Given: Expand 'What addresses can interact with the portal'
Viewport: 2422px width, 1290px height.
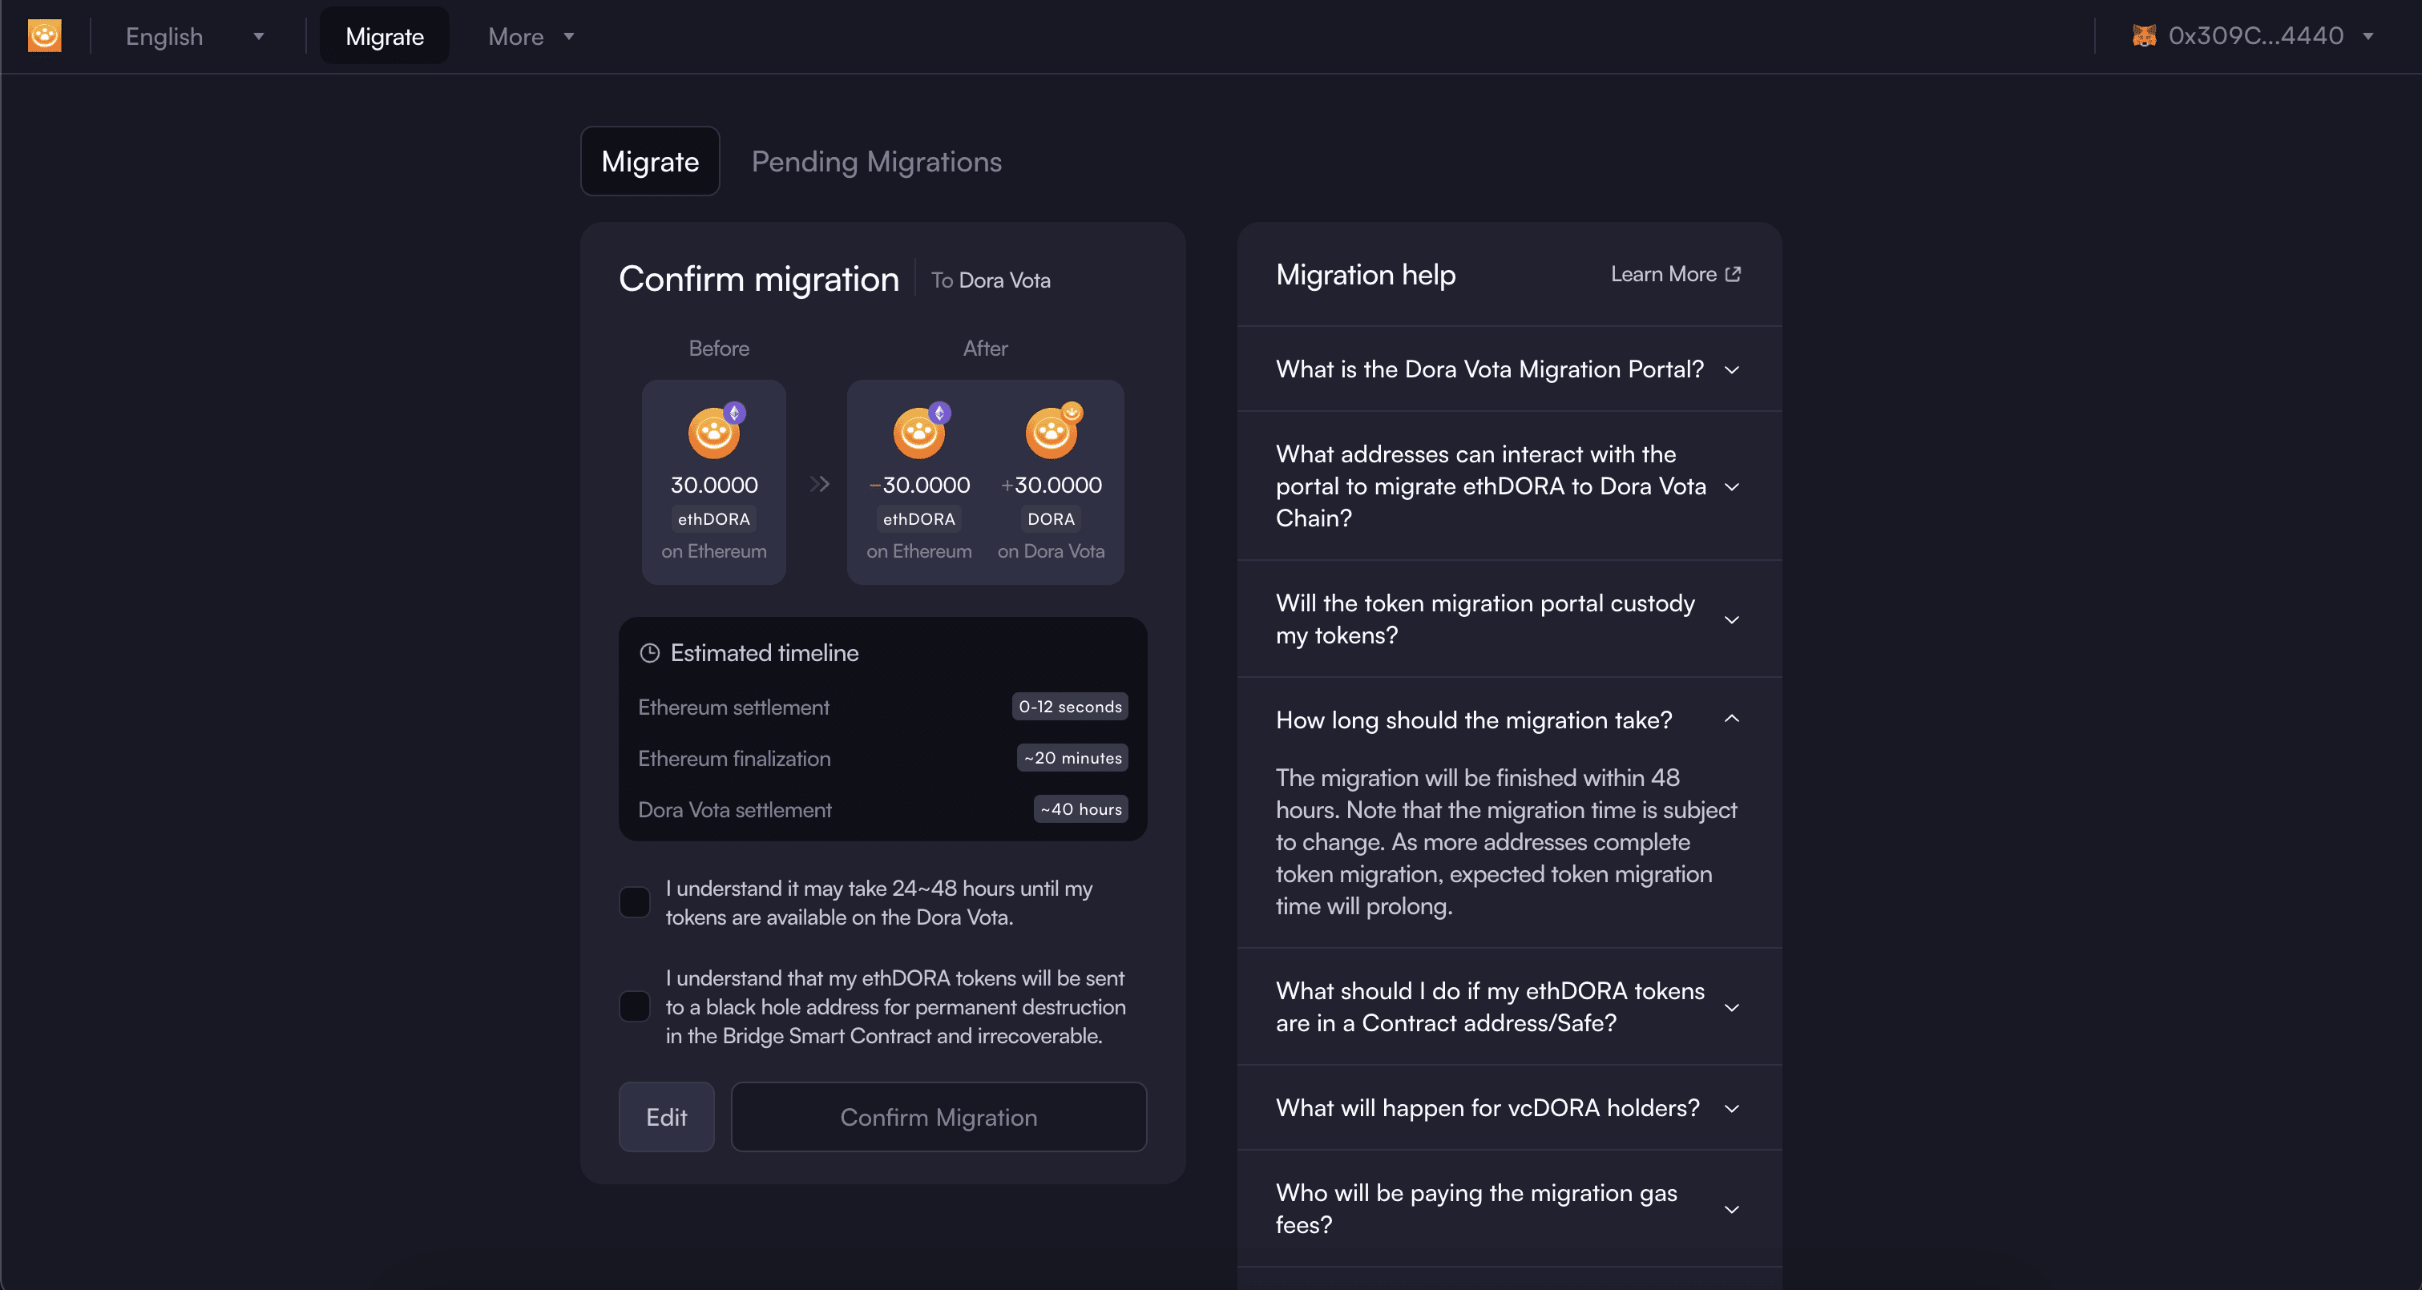Looking at the screenshot, I should [1509, 486].
